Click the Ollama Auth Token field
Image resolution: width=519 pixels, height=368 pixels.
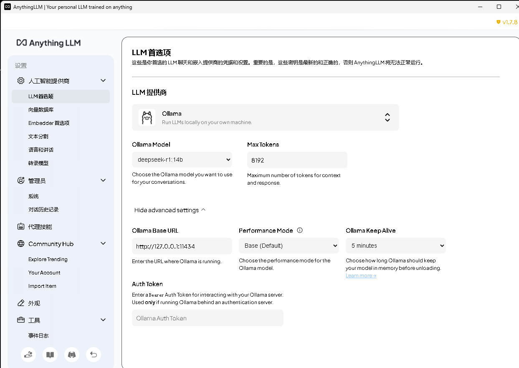click(208, 318)
